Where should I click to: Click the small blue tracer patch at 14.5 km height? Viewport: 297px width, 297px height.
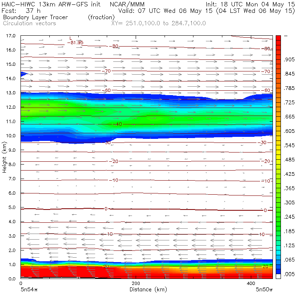point(24,74)
